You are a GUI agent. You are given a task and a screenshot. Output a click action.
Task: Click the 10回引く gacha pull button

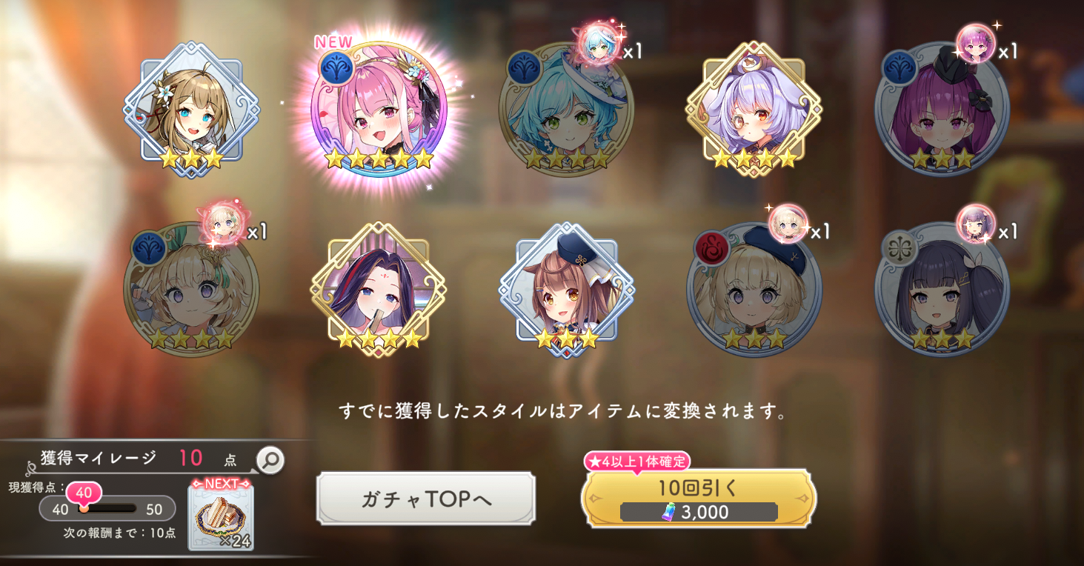point(699,498)
